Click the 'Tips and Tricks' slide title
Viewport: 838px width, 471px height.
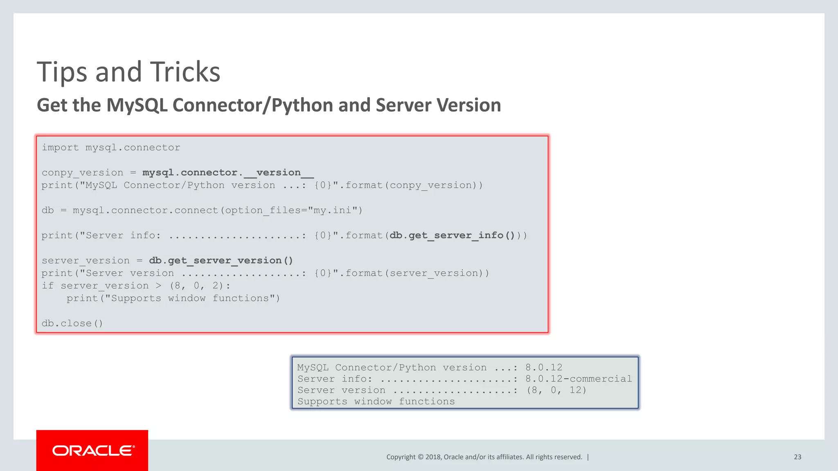point(128,72)
